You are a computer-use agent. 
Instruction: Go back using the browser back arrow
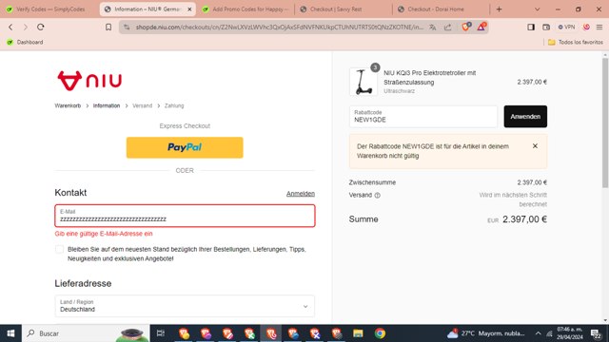tap(10, 28)
